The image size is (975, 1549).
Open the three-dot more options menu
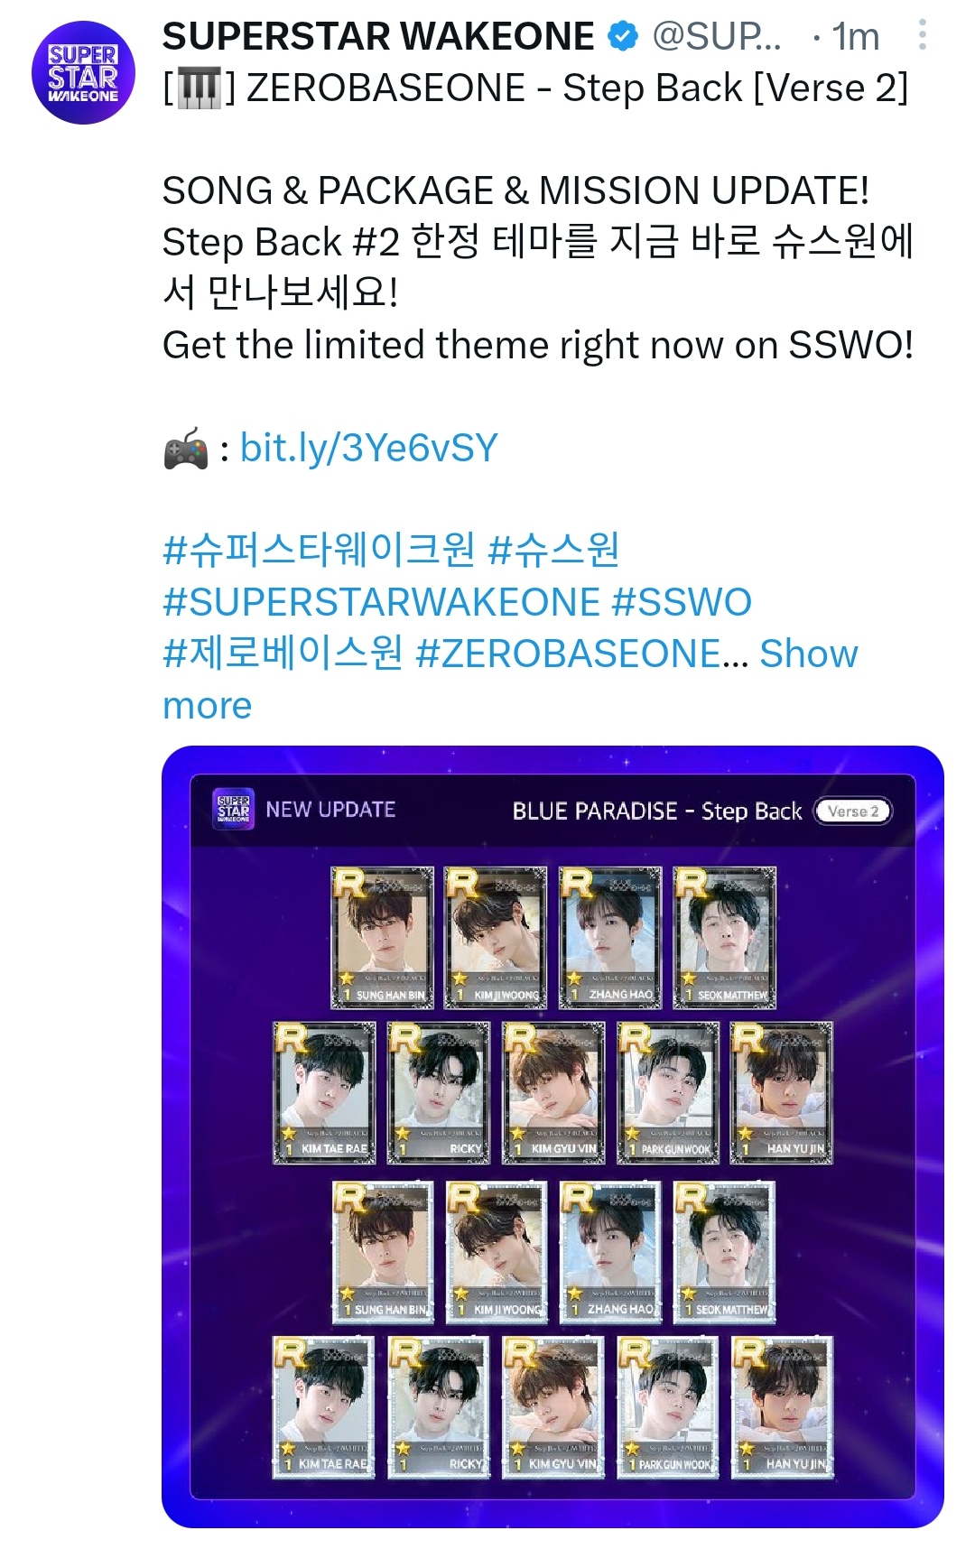(x=922, y=35)
